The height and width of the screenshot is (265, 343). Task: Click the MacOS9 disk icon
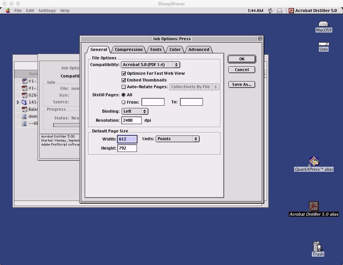[x=324, y=24]
